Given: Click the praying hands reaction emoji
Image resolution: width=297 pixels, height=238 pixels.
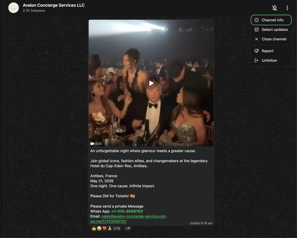Looking at the screenshot, I should [110, 228].
